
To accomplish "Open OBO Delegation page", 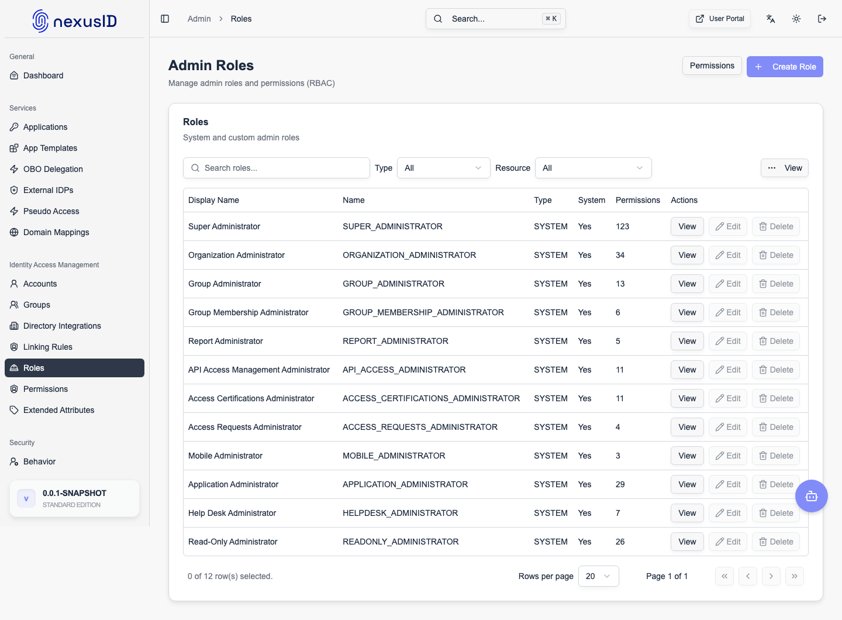I will 74,169.
